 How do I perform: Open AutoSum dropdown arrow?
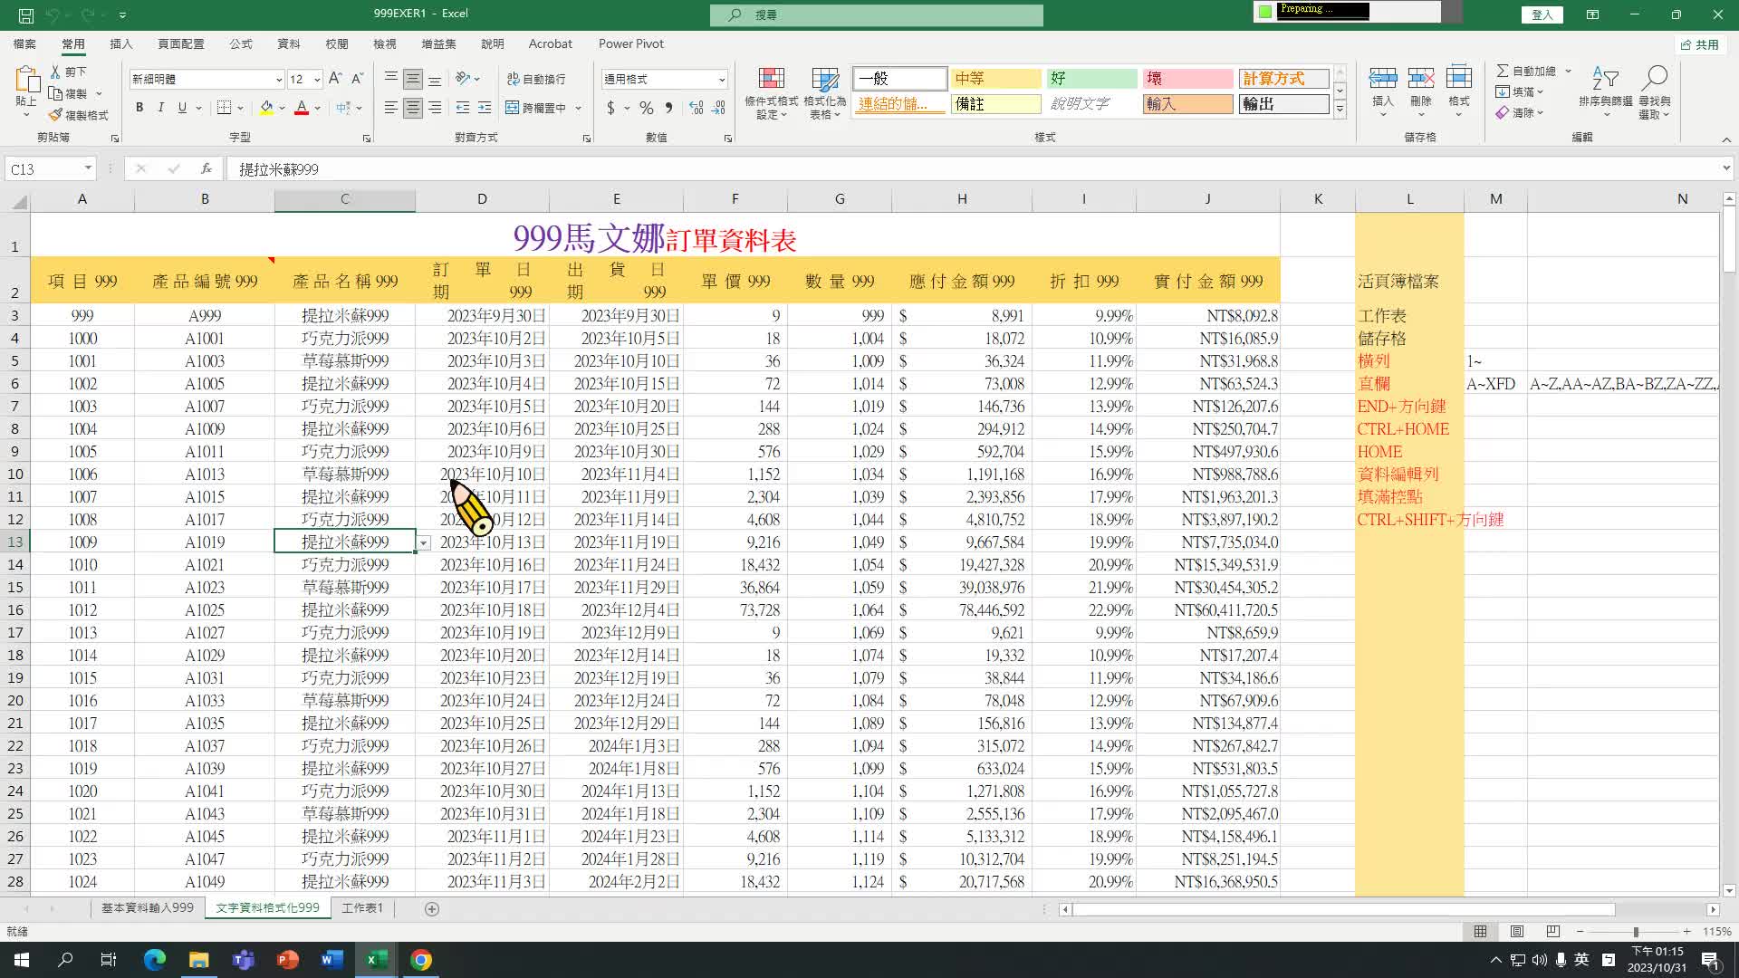[x=1568, y=71]
